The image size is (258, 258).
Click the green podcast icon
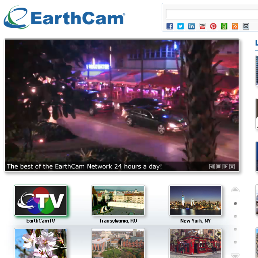click(x=224, y=26)
